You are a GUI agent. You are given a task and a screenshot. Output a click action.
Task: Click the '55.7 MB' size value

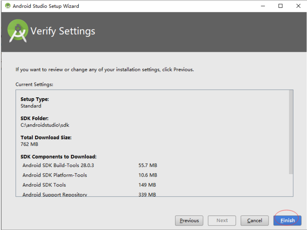click(148, 166)
